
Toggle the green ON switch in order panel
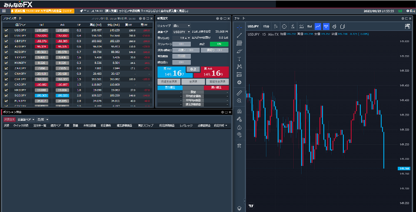point(219,44)
